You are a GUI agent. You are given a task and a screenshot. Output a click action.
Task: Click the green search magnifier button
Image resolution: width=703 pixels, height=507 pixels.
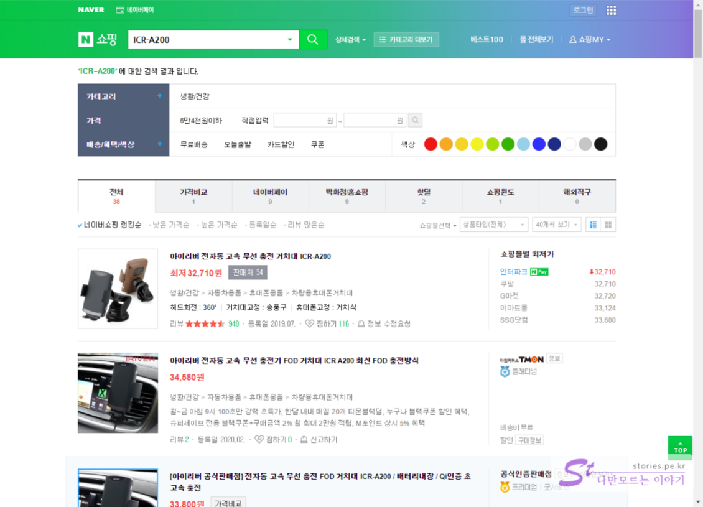tap(313, 40)
